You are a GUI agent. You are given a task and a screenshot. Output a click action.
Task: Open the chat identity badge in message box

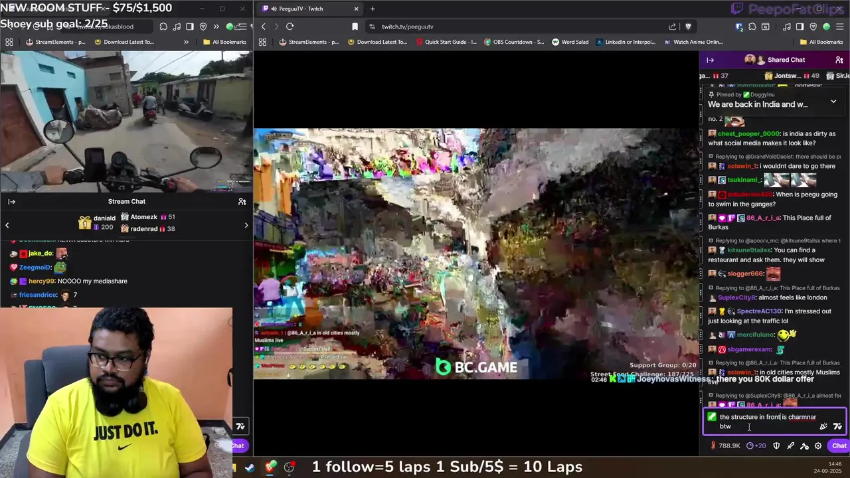coord(712,417)
